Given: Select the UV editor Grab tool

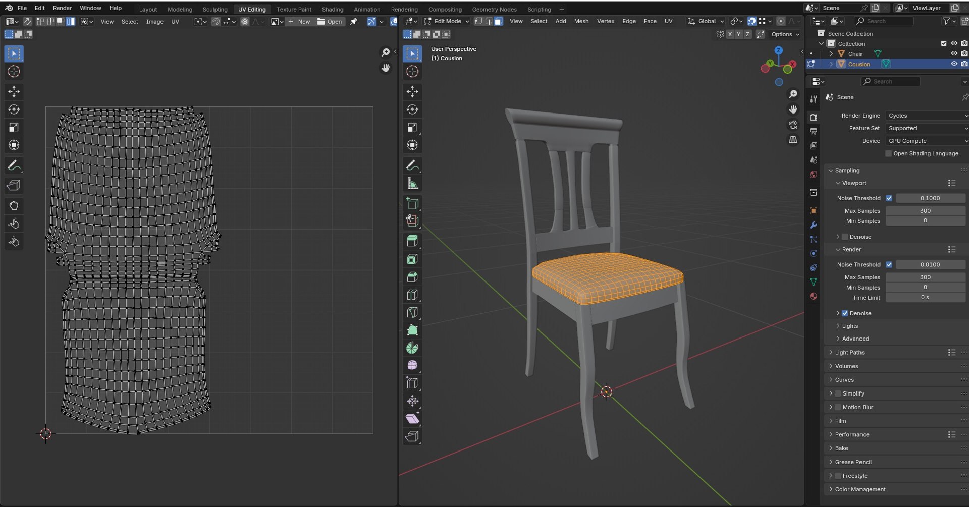Looking at the screenshot, I should point(14,205).
